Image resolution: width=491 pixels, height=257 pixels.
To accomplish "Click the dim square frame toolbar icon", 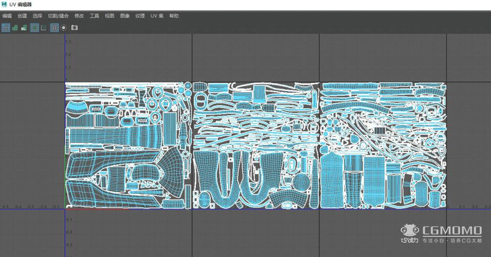I will point(44,28).
